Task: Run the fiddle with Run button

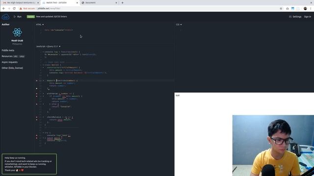Action: tap(18, 17)
